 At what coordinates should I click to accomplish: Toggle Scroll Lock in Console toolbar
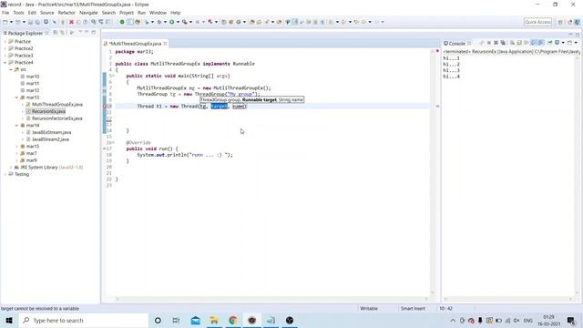[x=519, y=43]
